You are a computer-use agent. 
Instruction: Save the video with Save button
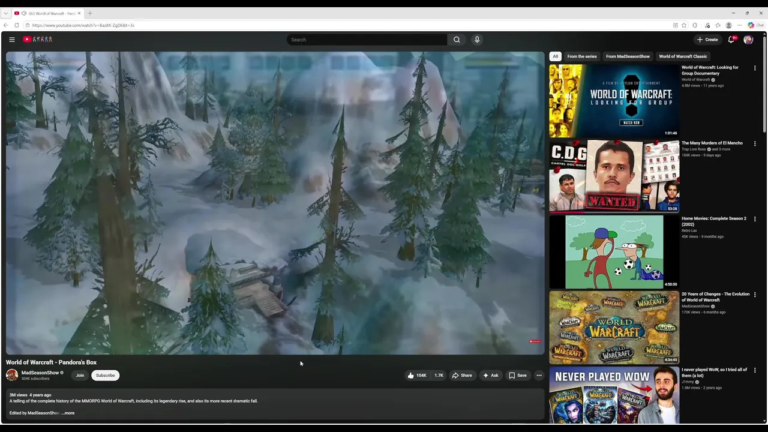[x=518, y=376]
